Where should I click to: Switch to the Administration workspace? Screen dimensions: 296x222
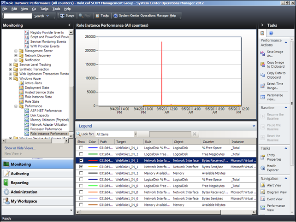pyautogui.click(x=37, y=192)
